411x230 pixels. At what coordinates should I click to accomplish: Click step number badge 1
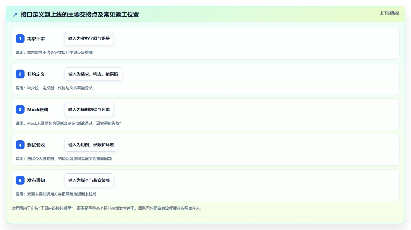click(20, 39)
